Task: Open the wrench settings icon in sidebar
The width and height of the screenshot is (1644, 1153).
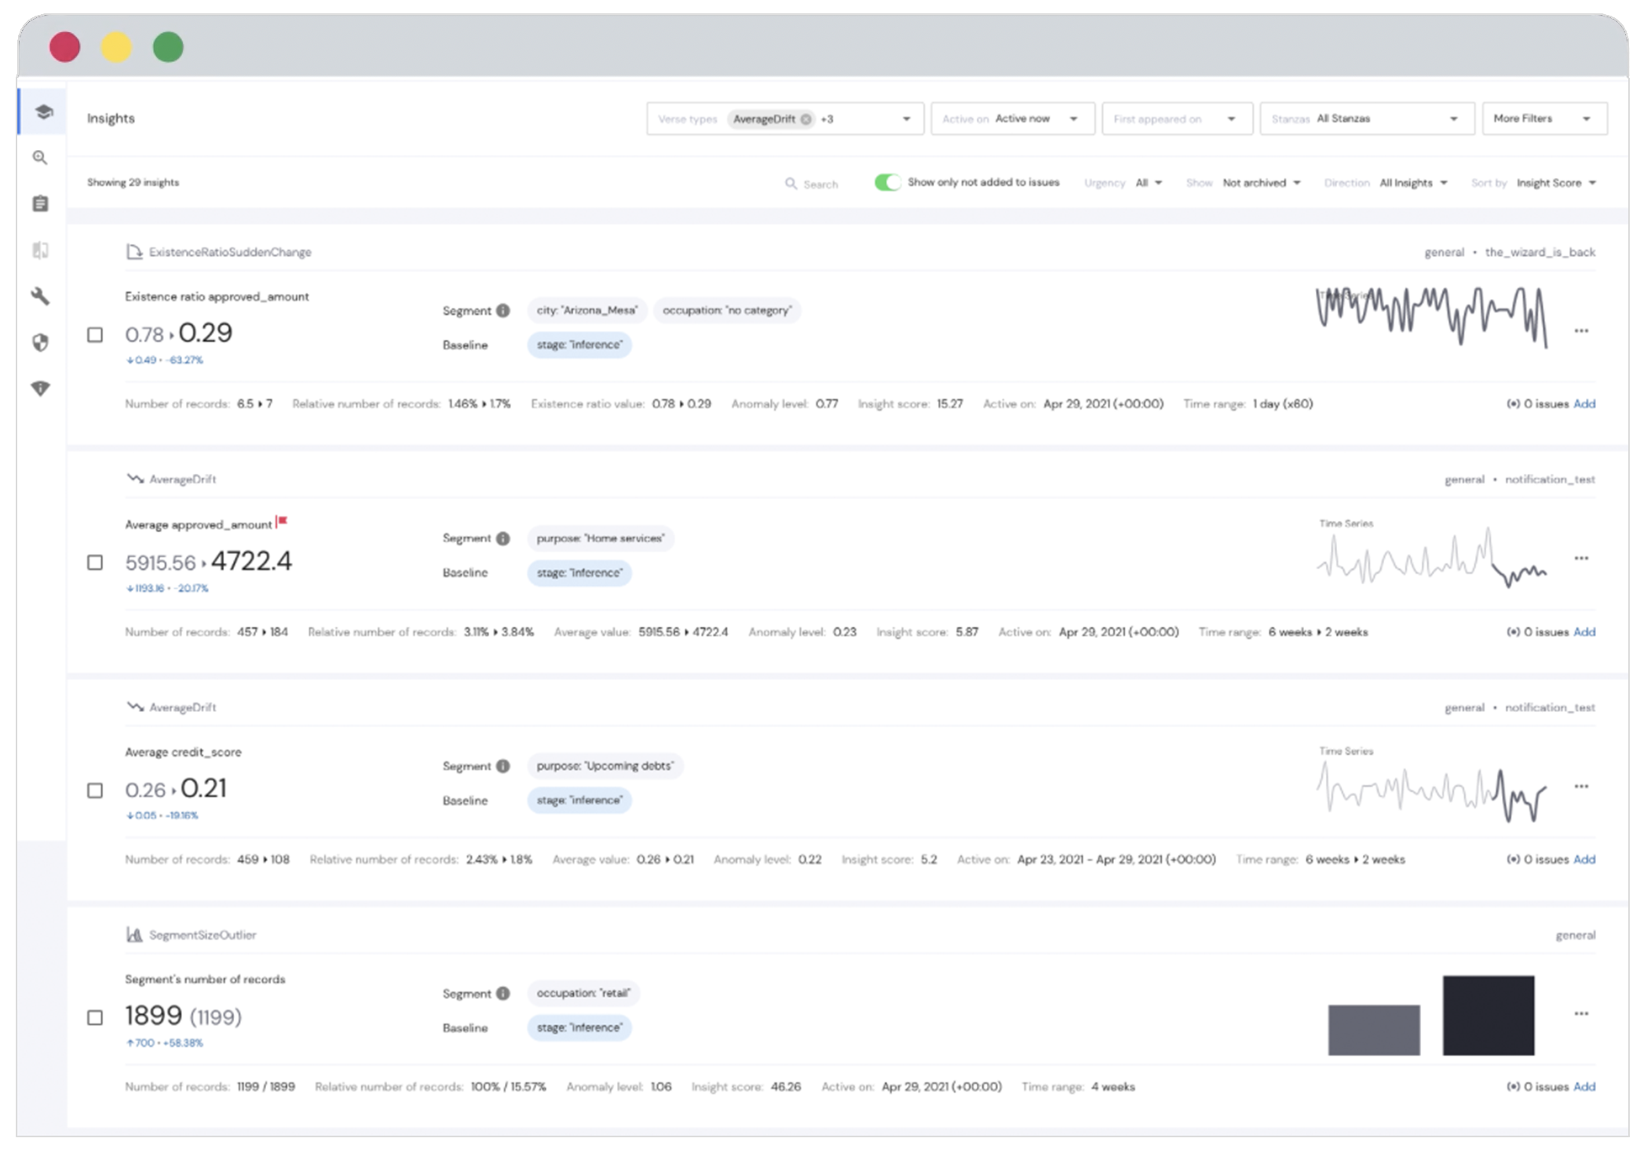Action: 40,297
